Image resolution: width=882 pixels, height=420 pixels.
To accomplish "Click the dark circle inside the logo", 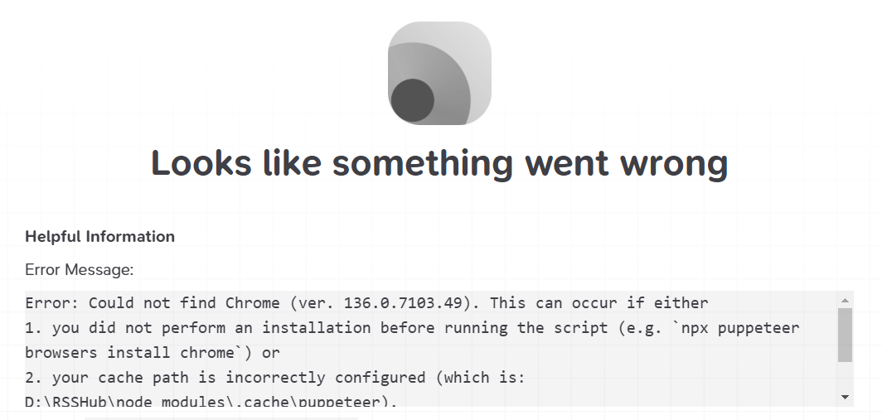I will (x=412, y=100).
